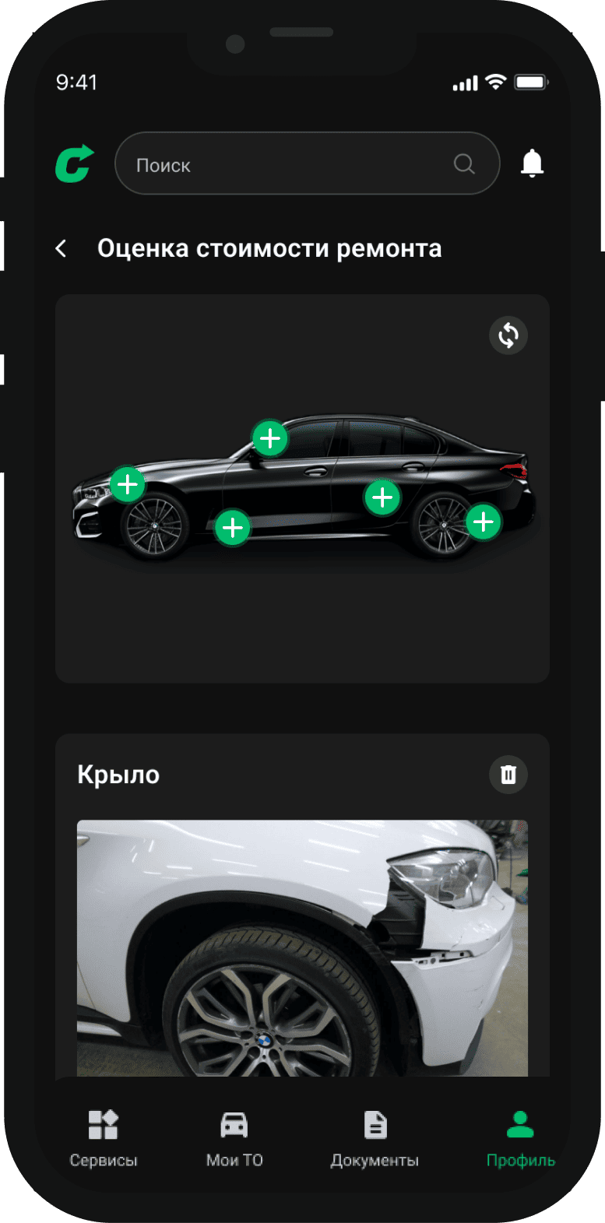Add damage marker on front headlight area
The image size is (605, 1223).
point(128,485)
